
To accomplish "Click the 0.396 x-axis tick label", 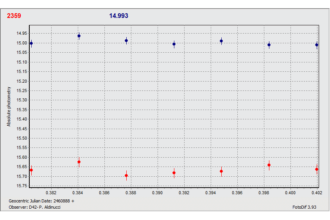I will click(237, 193).
